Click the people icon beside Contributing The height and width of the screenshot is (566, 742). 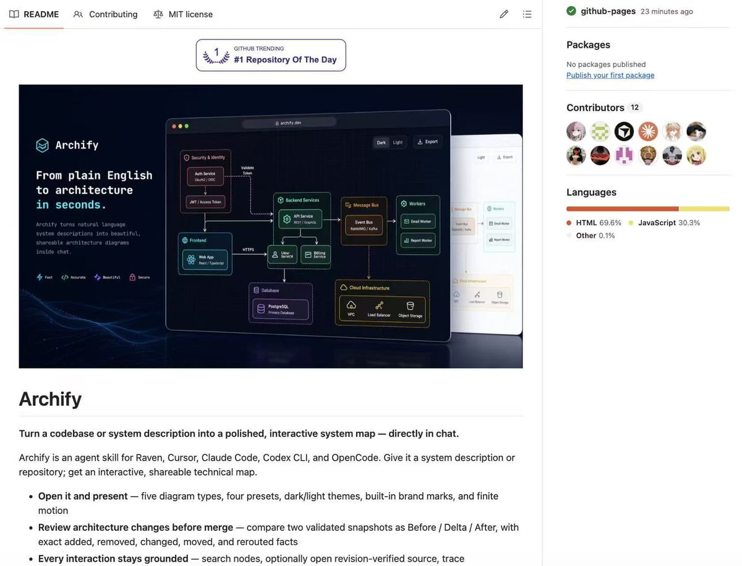78,14
